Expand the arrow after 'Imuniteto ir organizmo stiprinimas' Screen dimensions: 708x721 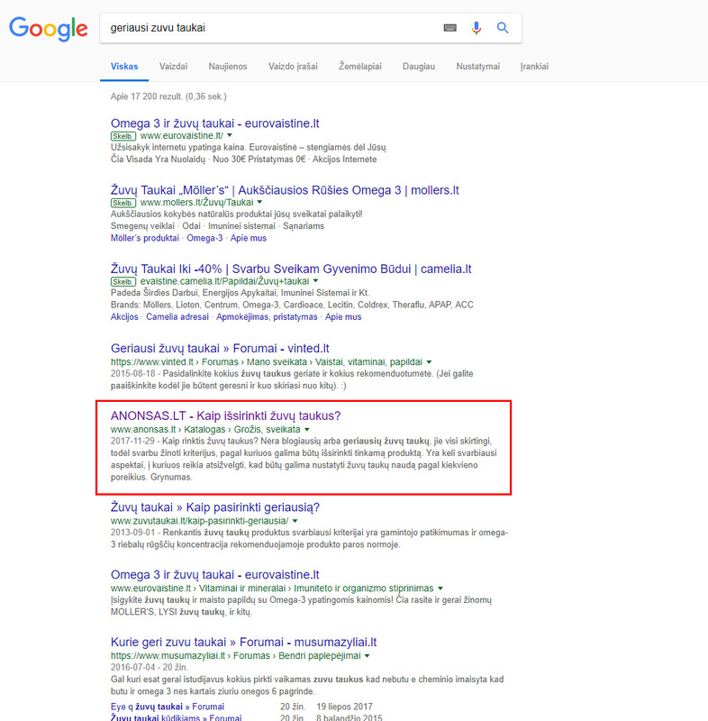pyautogui.click(x=440, y=589)
